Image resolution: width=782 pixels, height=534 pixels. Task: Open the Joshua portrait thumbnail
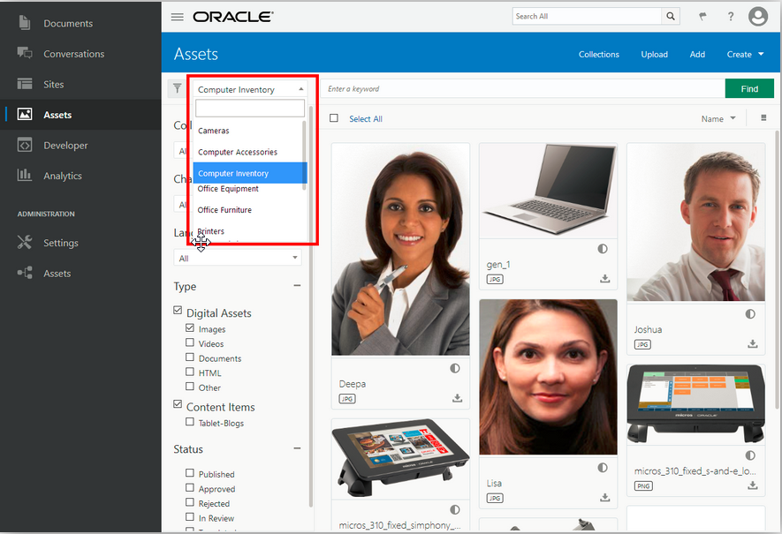pos(695,222)
